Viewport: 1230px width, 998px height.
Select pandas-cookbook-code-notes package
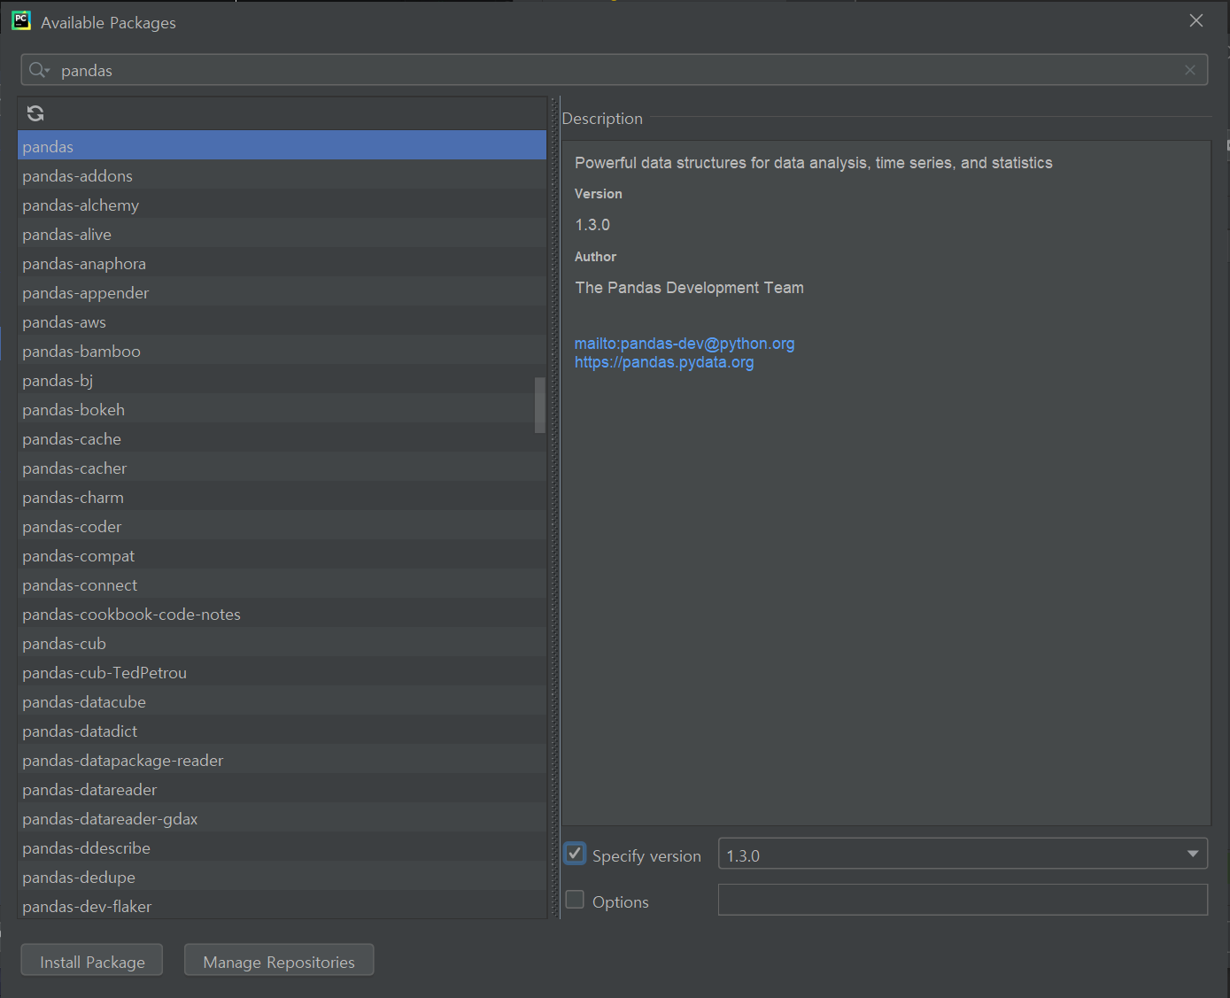[x=282, y=614]
